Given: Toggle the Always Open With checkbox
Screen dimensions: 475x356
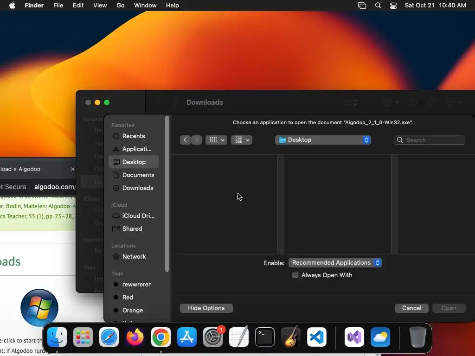Looking at the screenshot, I should pos(295,275).
